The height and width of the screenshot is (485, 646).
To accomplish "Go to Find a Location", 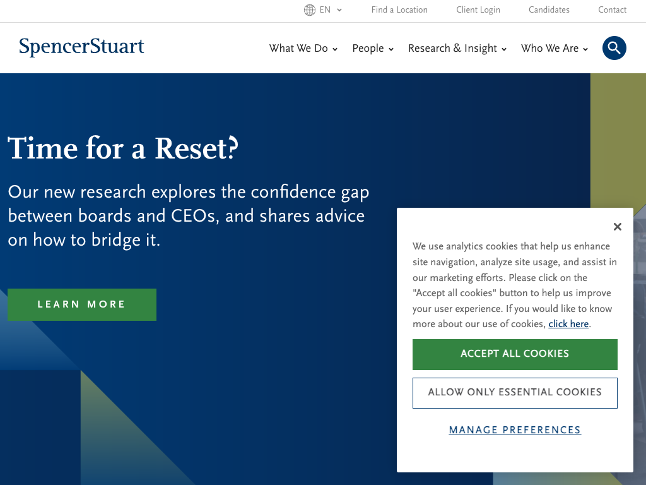I will [x=399, y=10].
